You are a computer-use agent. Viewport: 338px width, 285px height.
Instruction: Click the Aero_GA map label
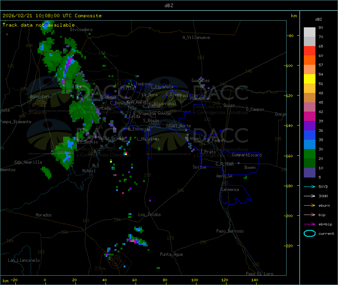[x=225, y=176]
